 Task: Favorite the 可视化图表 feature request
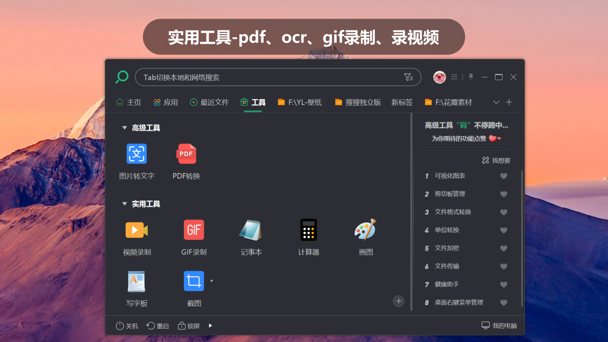click(x=503, y=176)
